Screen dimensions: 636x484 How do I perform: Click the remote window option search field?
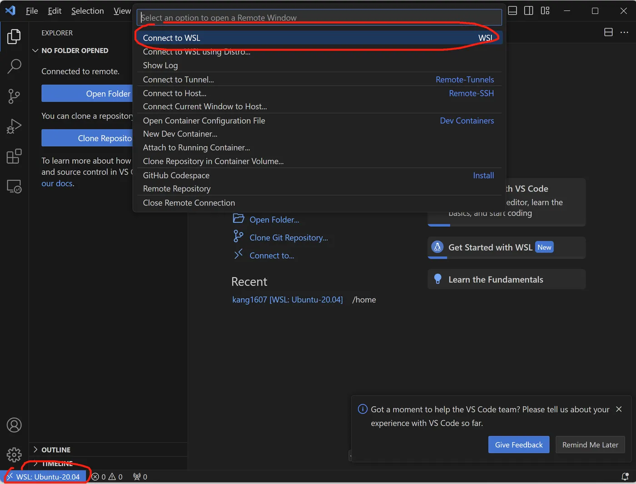[x=319, y=17]
